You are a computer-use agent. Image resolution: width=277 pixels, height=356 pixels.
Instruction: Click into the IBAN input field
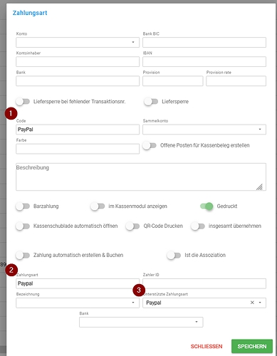point(204,62)
